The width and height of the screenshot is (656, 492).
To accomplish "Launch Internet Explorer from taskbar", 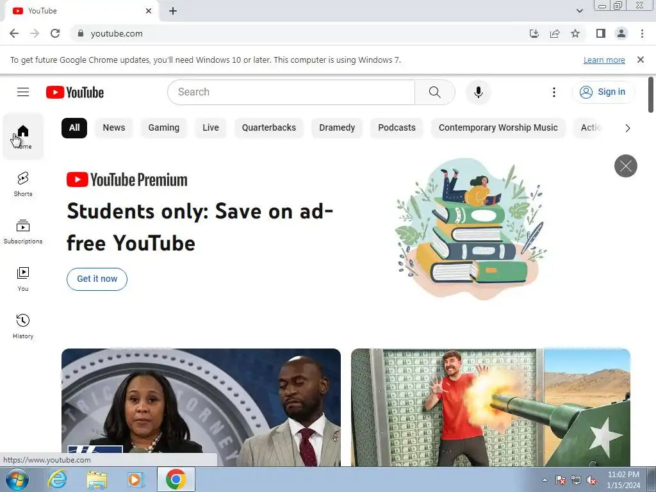I will pos(57,479).
